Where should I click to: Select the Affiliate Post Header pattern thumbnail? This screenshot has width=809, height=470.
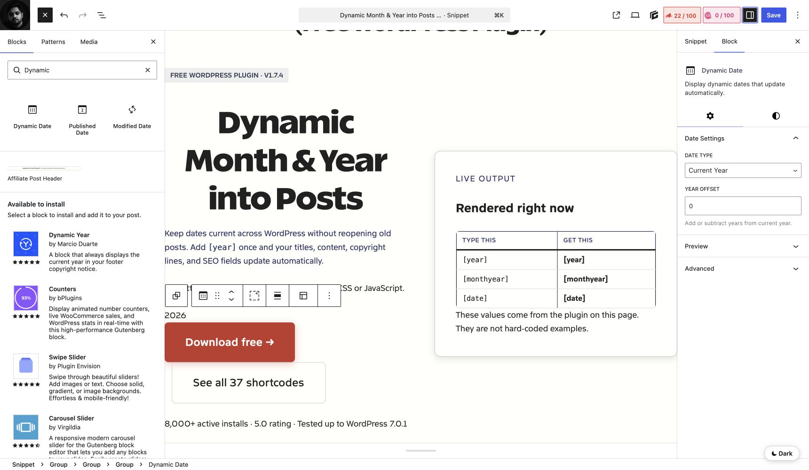(x=44, y=168)
